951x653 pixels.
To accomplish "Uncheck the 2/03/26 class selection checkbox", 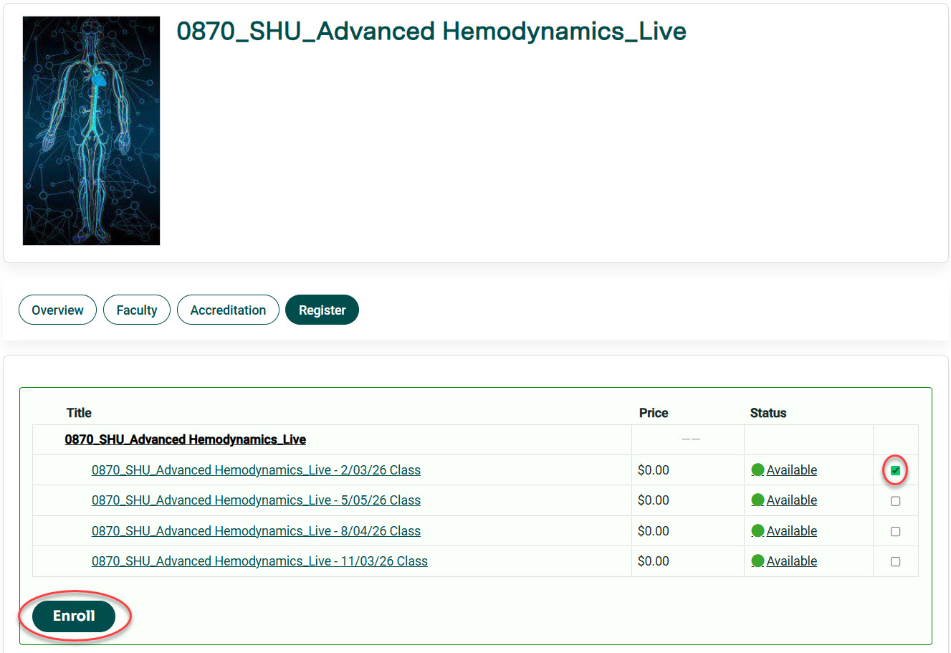I will (x=895, y=470).
